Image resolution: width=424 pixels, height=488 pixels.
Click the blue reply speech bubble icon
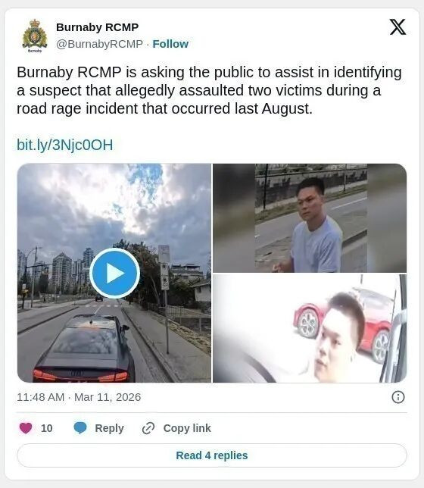click(80, 428)
